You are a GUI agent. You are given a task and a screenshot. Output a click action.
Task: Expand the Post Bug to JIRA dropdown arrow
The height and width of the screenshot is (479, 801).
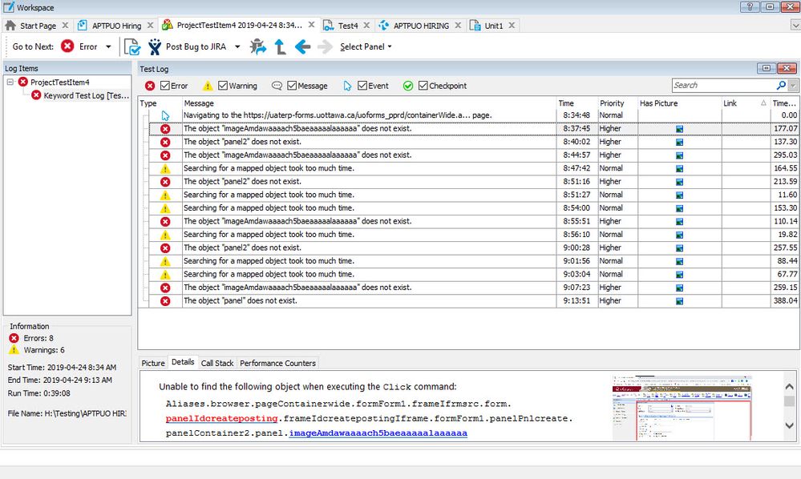pos(237,46)
